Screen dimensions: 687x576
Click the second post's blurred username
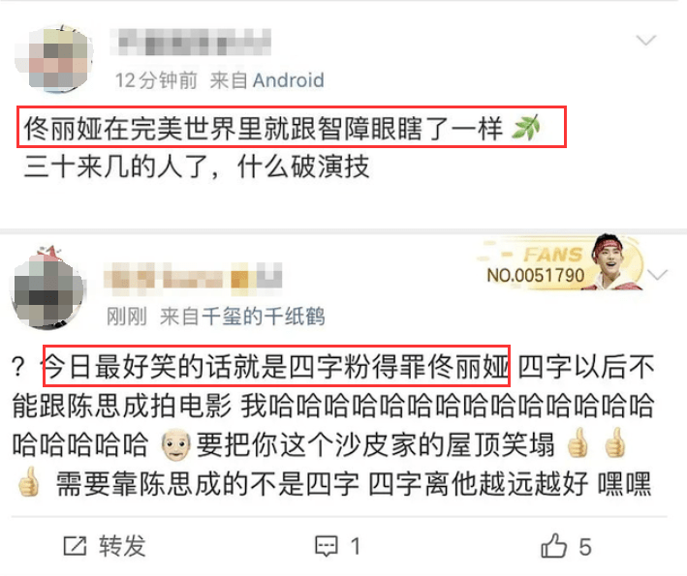(x=193, y=275)
